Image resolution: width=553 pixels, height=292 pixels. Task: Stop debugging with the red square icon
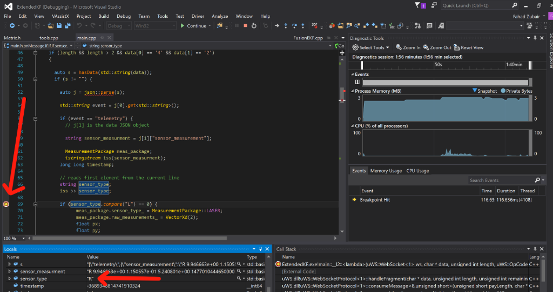245,26
